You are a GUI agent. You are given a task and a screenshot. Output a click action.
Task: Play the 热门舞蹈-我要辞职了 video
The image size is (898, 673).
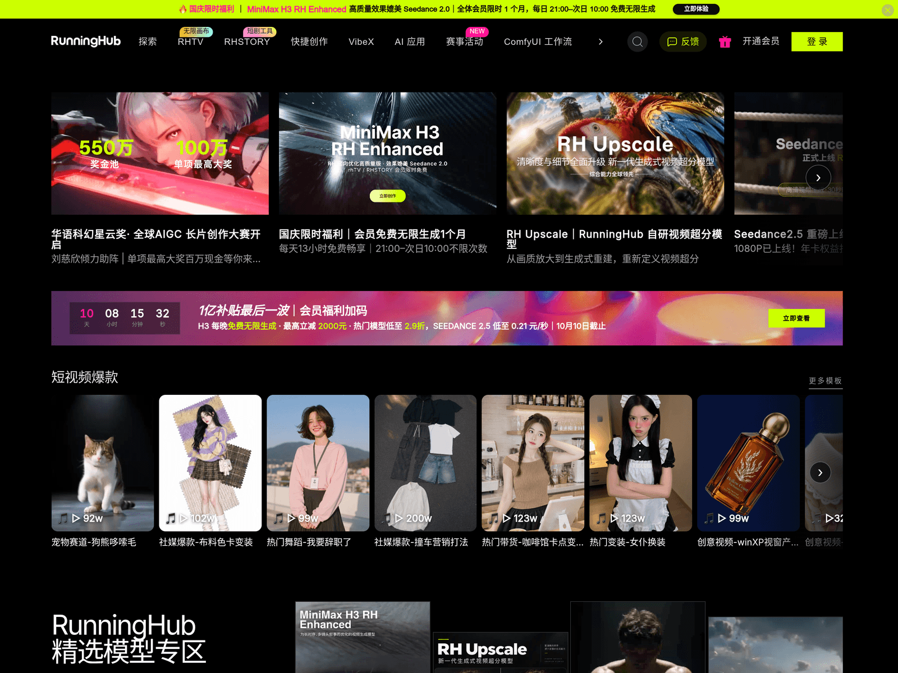(x=318, y=463)
